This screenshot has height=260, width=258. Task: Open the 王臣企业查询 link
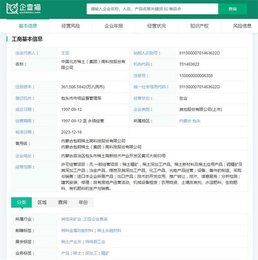[95, 219]
